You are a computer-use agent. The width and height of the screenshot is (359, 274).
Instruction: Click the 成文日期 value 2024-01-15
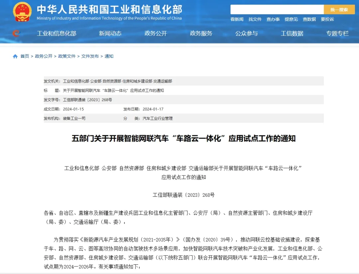click(73, 109)
